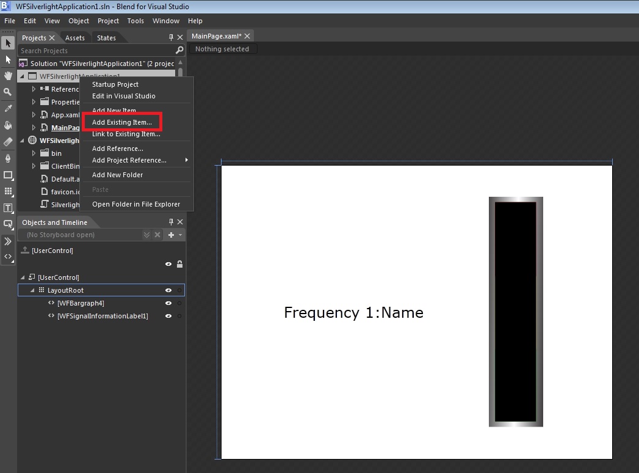Lock the WFSignalInformationLabel1 element
Screen dimensions: 639x473
179,316
